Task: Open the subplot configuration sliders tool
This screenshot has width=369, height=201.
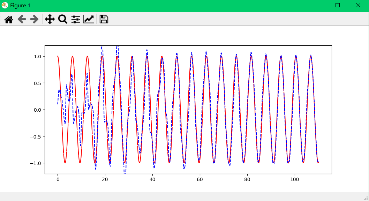Action: (76, 19)
